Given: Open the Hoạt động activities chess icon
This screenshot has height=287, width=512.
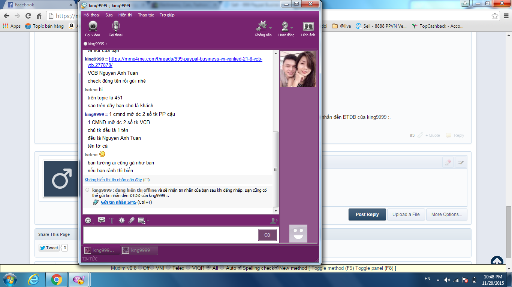Looking at the screenshot, I should (x=285, y=26).
